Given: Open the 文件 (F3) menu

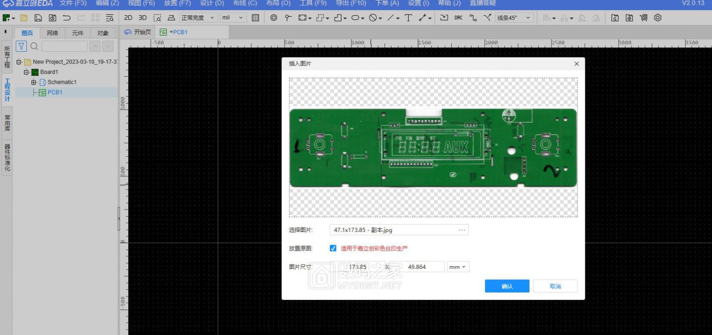Looking at the screenshot, I should [x=73, y=3].
